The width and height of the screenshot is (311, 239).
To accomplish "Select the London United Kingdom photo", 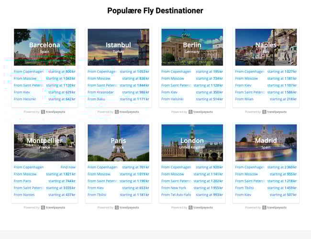I will [x=192, y=142].
